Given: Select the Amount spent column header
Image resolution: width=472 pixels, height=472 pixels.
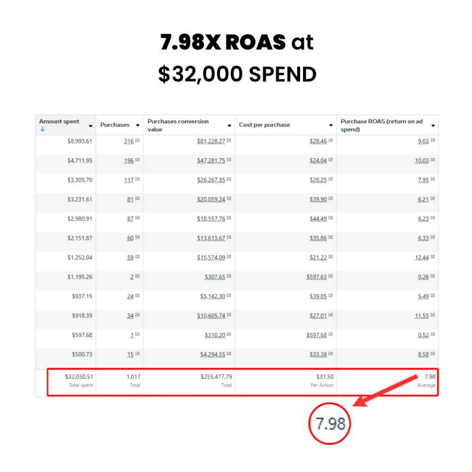Looking at the screenshot, I should point(59,121).
